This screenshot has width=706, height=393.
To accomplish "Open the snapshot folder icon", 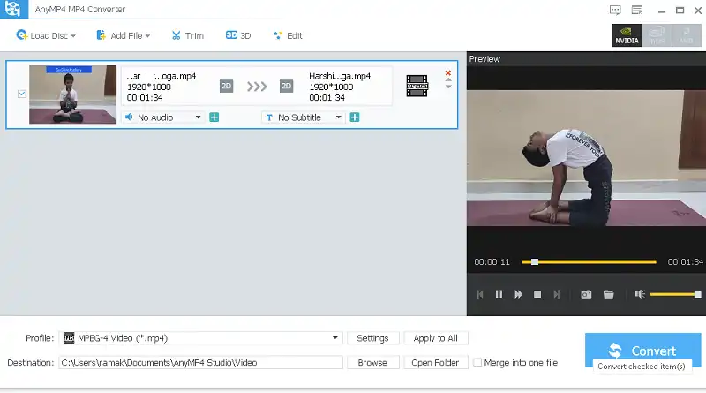I will pos(608,294).
